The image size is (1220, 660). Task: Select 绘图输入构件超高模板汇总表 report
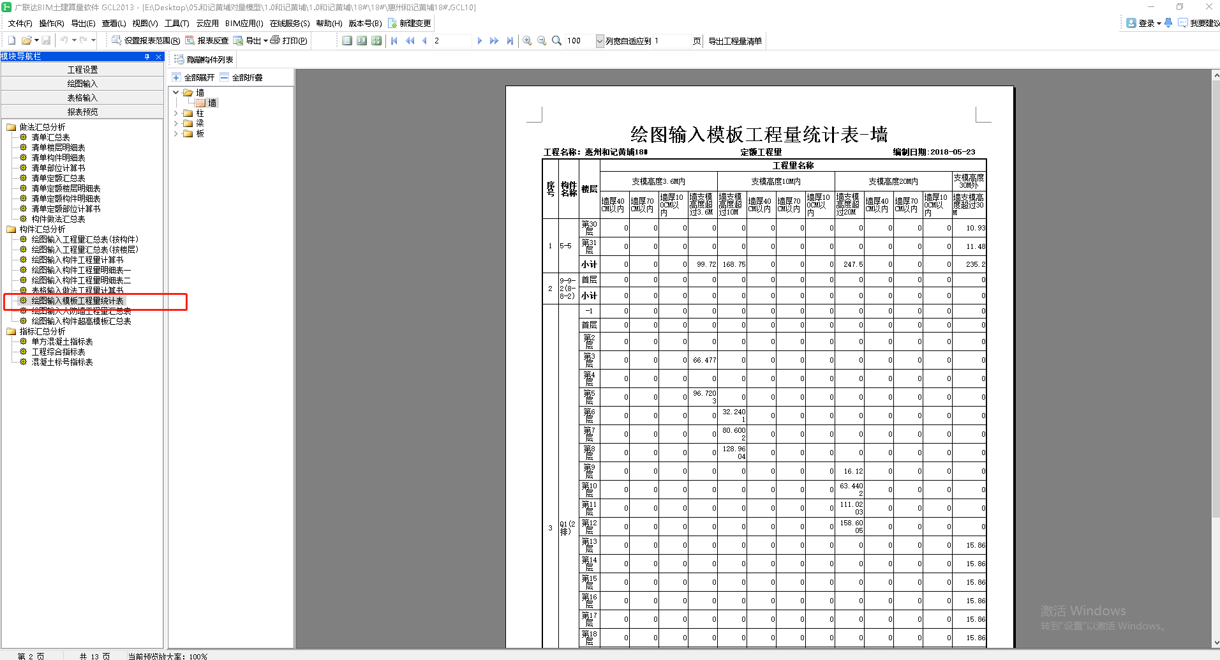pos(81,321)
